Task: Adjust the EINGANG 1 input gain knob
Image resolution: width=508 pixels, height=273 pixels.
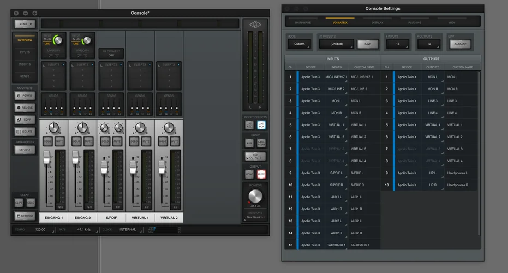Action: click(57, 40)
